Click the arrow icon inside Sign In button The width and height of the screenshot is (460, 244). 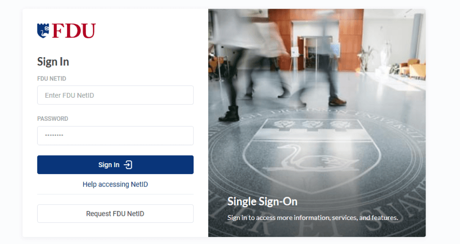coord(128,165)
